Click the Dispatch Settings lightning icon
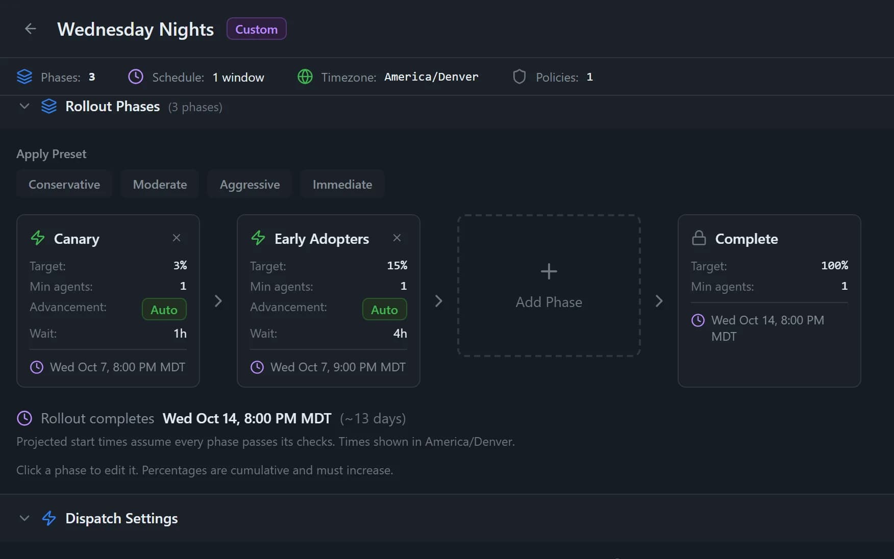The height and width of the screenshot is (559, 894). 49,518
